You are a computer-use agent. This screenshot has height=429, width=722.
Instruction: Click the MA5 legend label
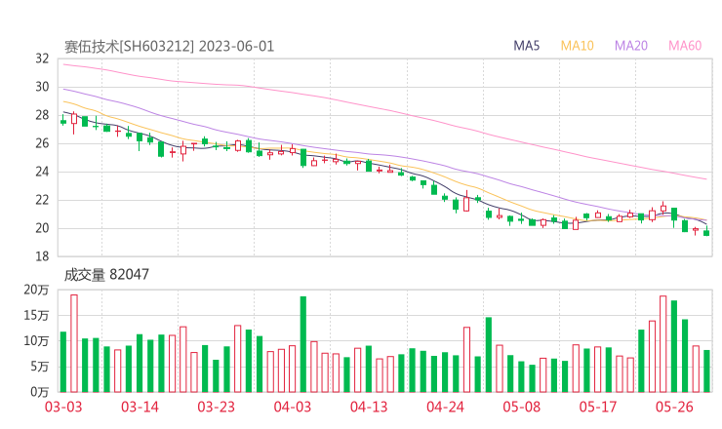tap(526, 46)
